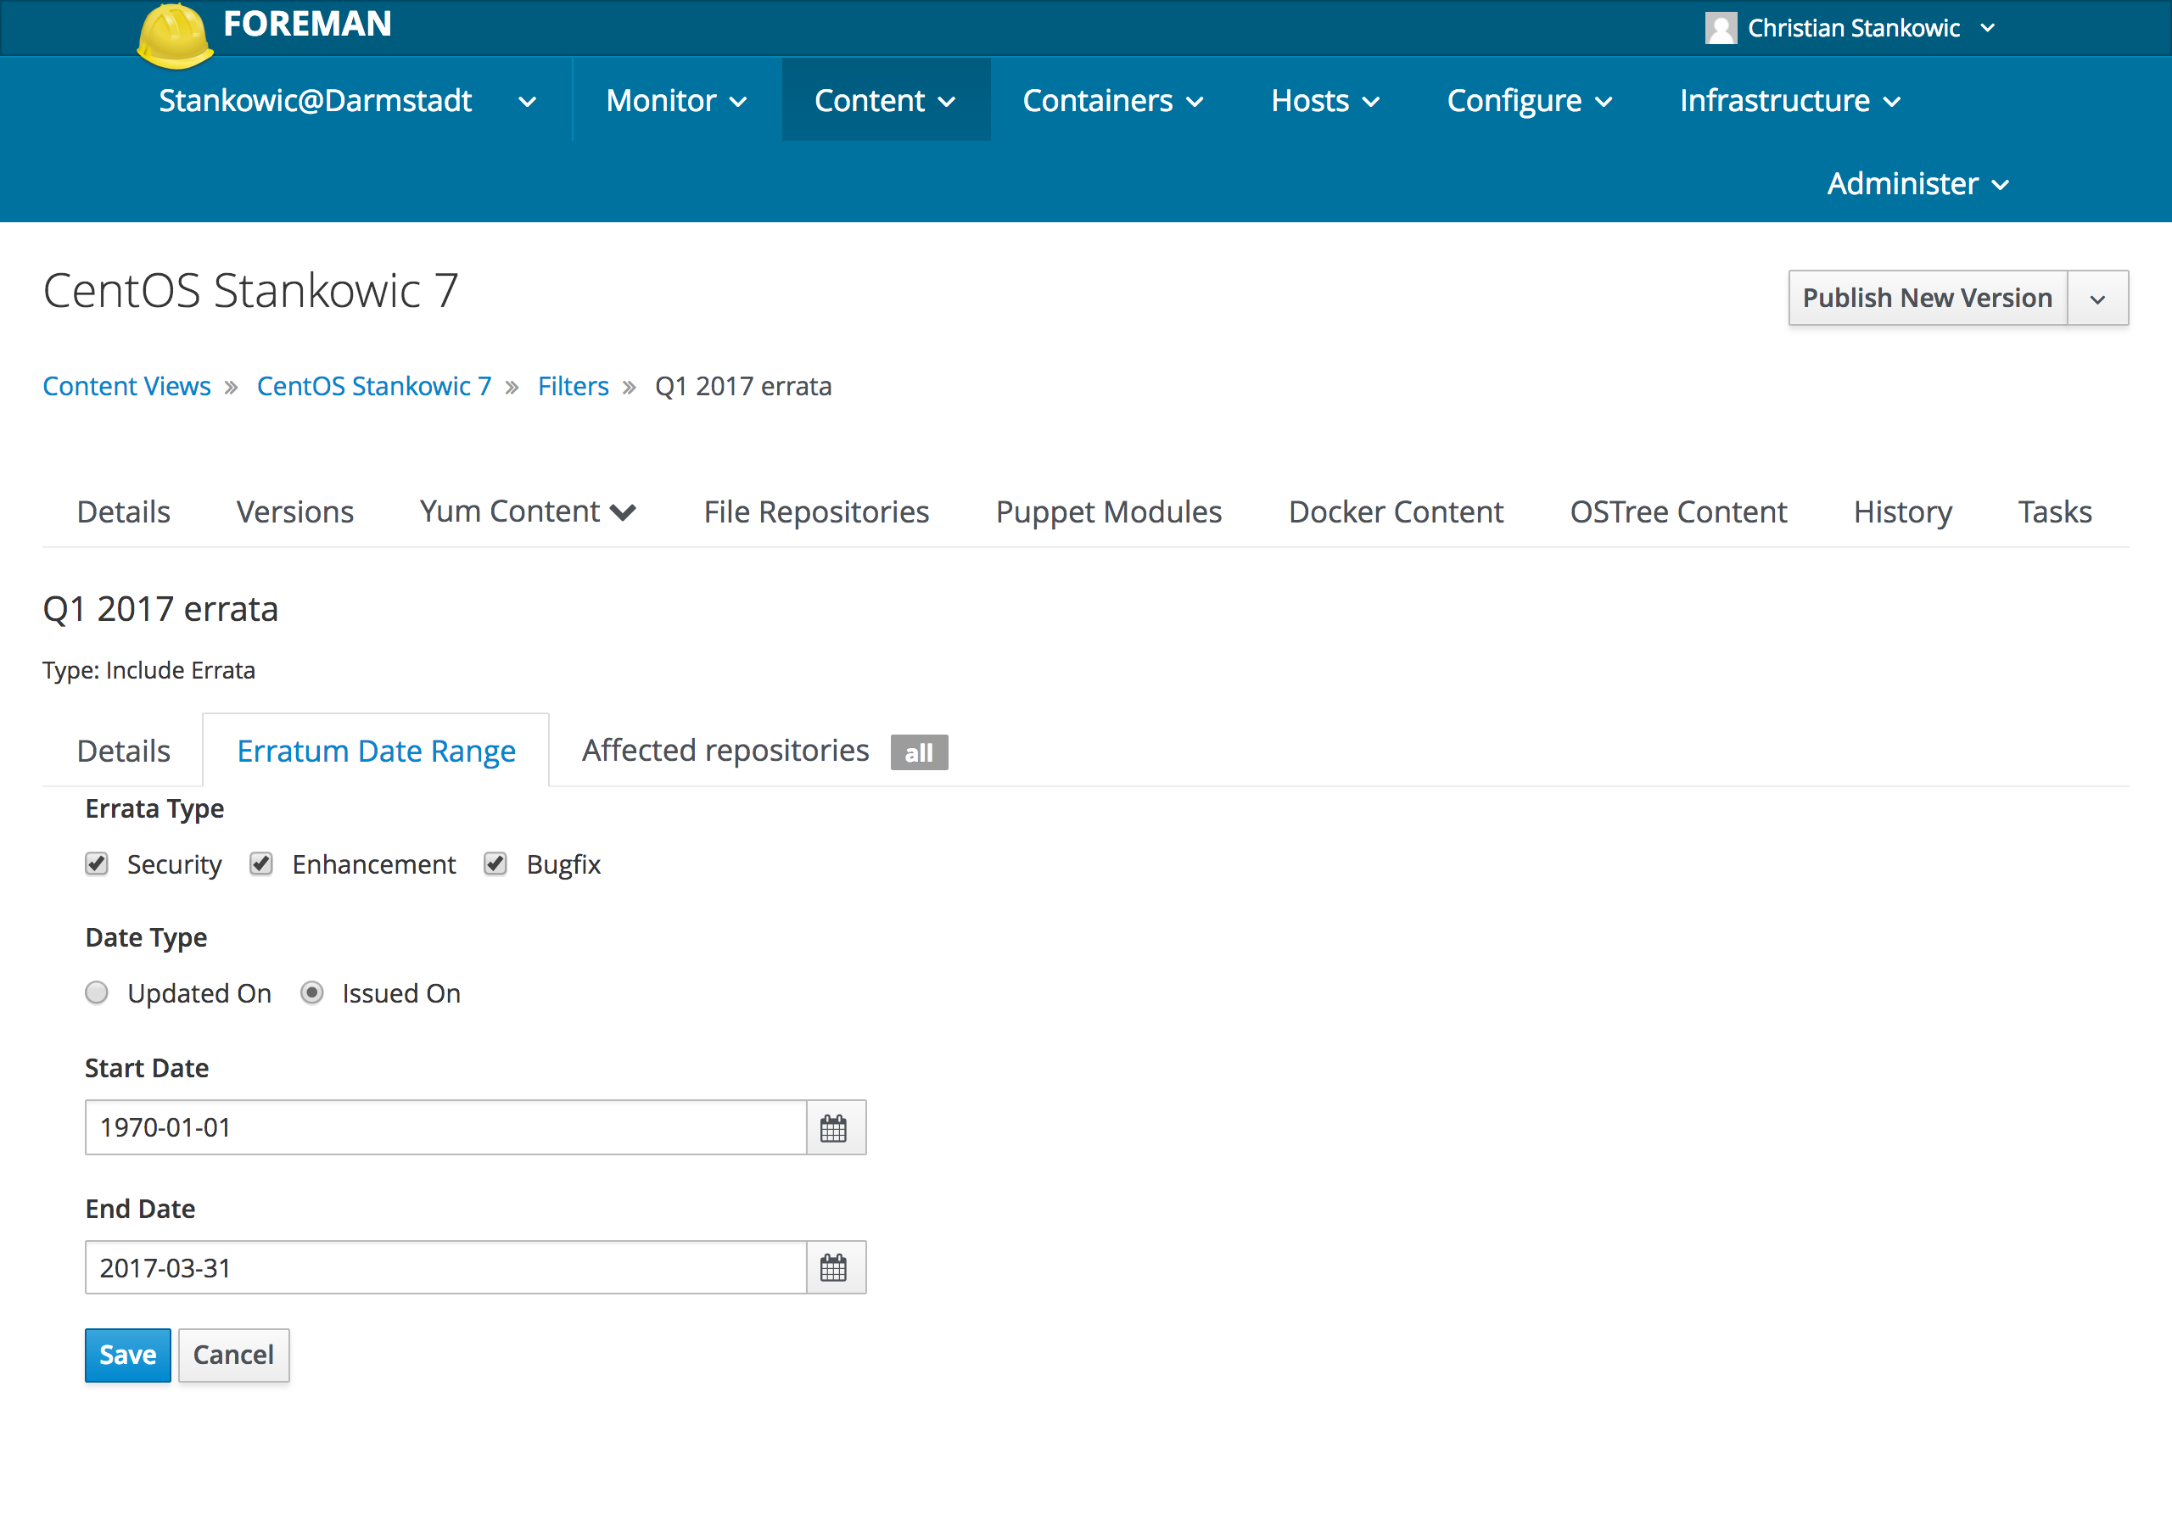Screen dimensions: 2172x1537
Task: Open the Christian Stankowic user menu
Action: 1851,28
